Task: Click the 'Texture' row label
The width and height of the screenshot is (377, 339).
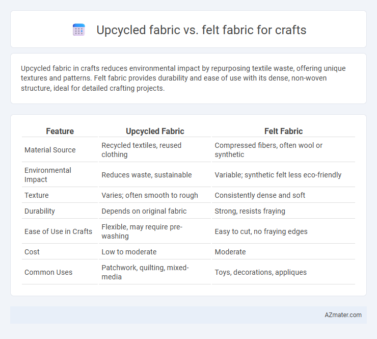Action: [x=37, y=195]
